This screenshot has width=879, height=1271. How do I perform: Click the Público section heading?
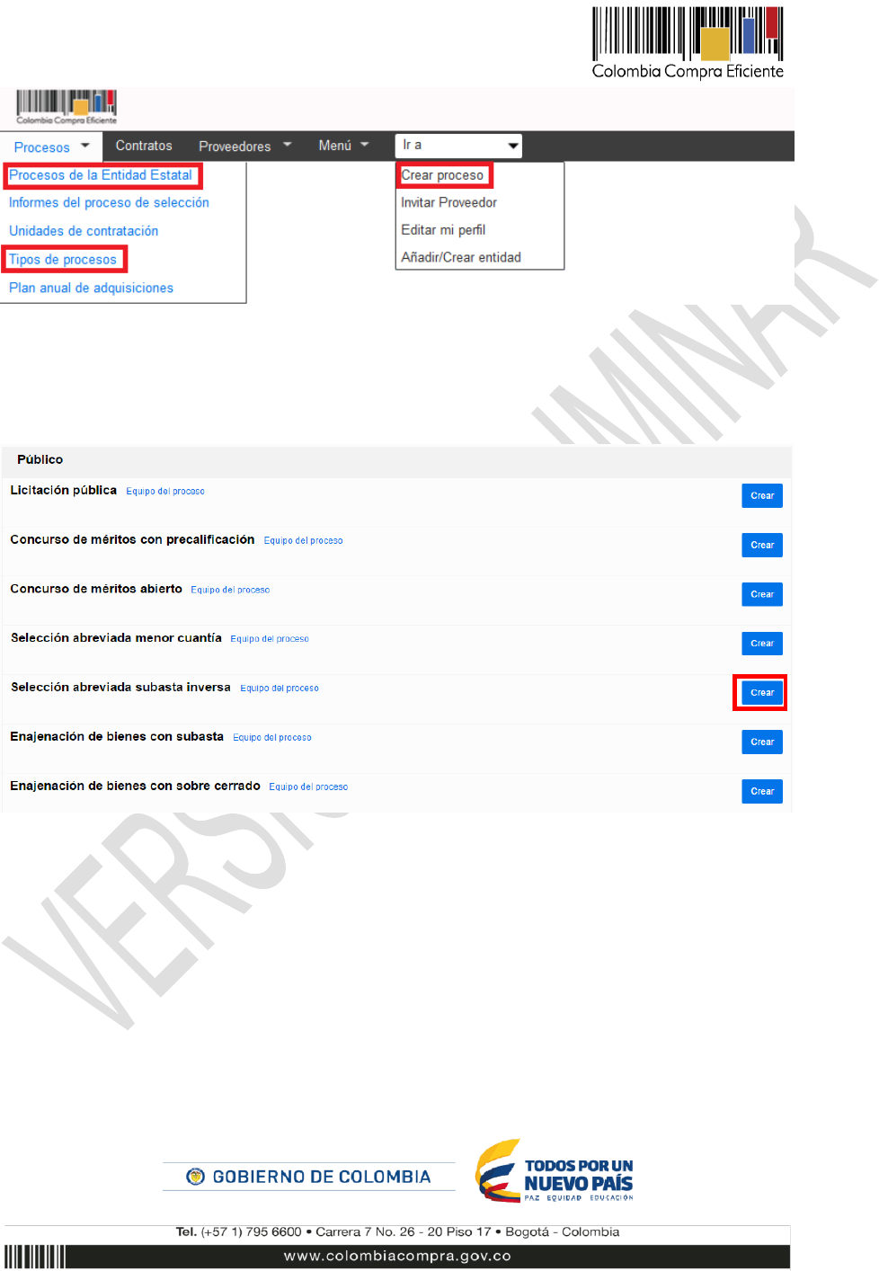pos(40,459)
